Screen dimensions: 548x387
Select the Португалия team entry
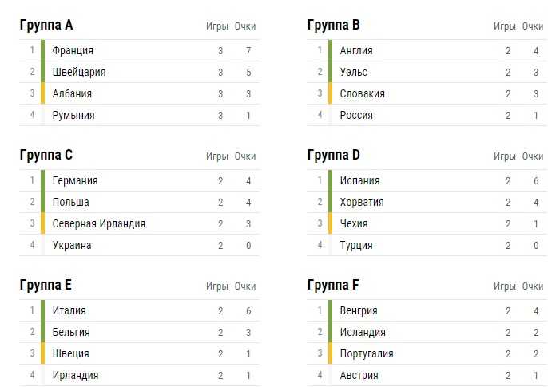click(367, 354)
